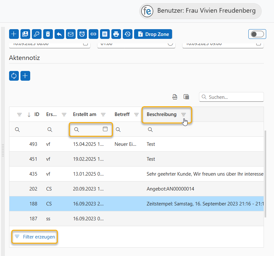Open the Betreff column filter menu
274x256 pixels.
tap(136, 114)
